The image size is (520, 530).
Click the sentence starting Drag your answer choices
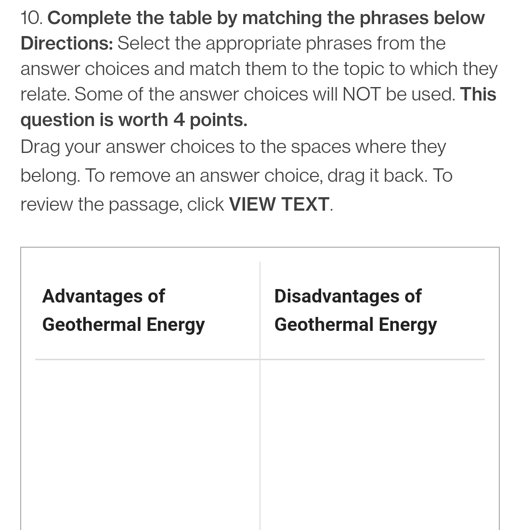point(233,147)
